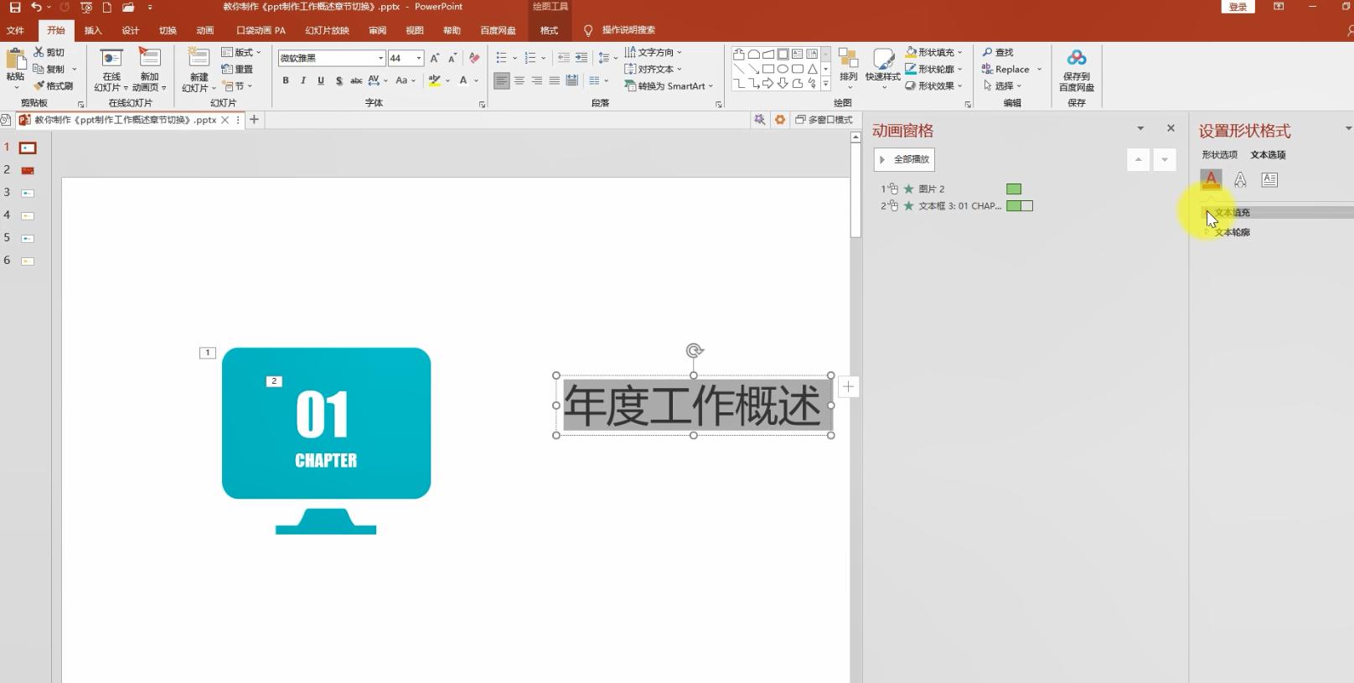Clear formatting with the eraser icon
The width and height of the screenshot is (1354, 683).
tap(474, 58)
